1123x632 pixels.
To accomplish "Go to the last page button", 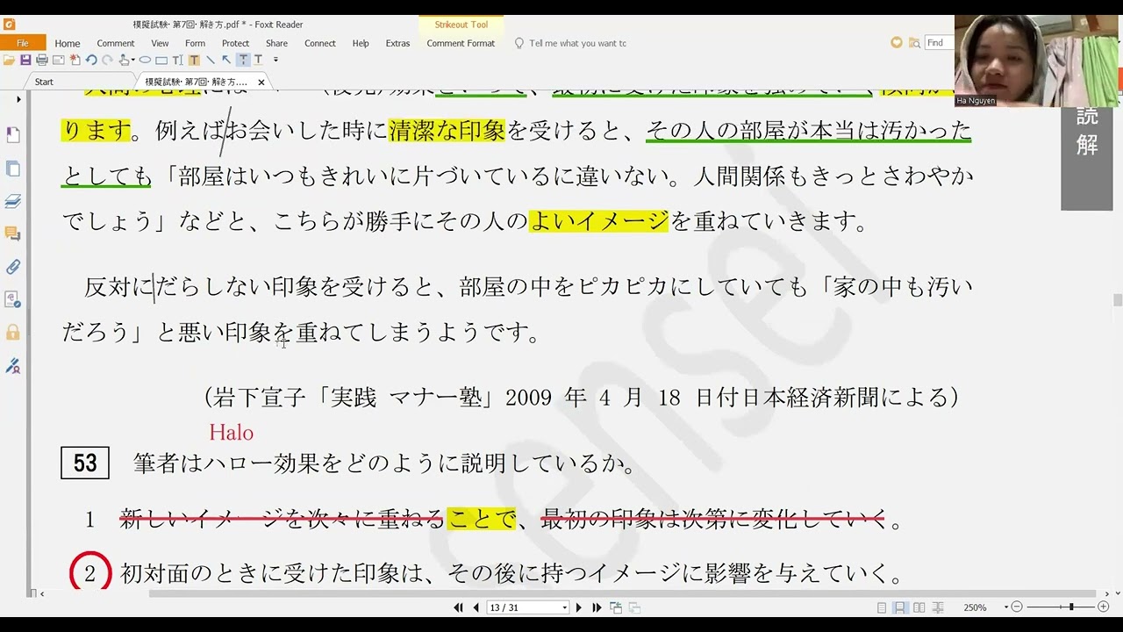I will click(597, 607).
